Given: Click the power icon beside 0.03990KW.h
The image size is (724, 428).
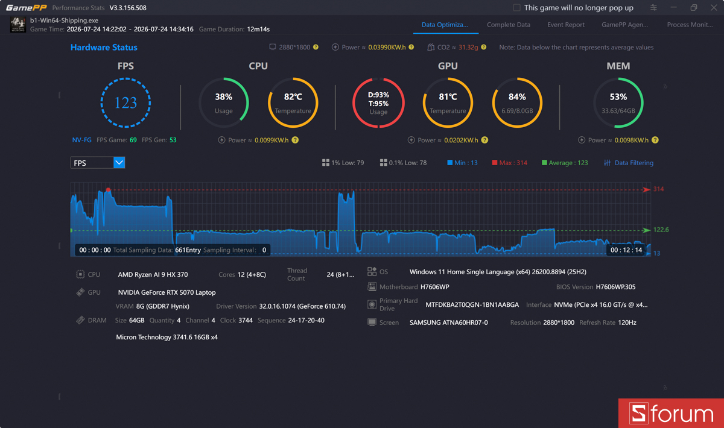Looking at the screenshot, I should 335,47.
